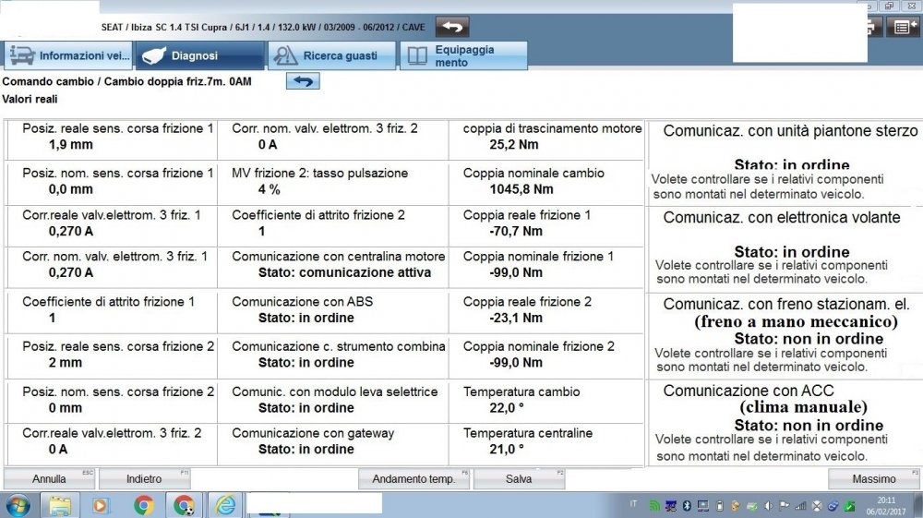Click Andamento temp. button

click(414, 479)
